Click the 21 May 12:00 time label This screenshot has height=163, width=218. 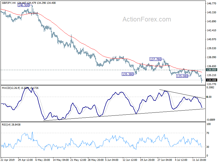[x=78, y=160]
